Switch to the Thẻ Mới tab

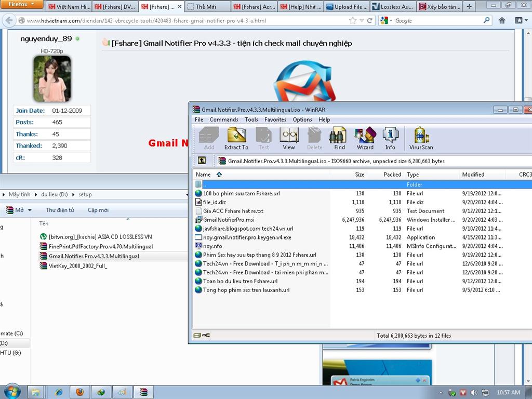point(208,6)
